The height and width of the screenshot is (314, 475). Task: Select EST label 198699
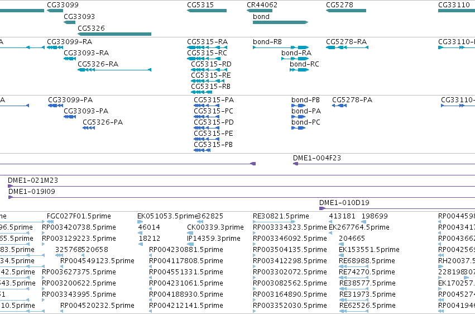coord(375,216)
